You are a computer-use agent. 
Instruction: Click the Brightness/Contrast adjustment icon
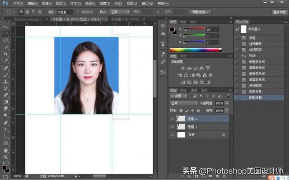(x=182, y=69)
